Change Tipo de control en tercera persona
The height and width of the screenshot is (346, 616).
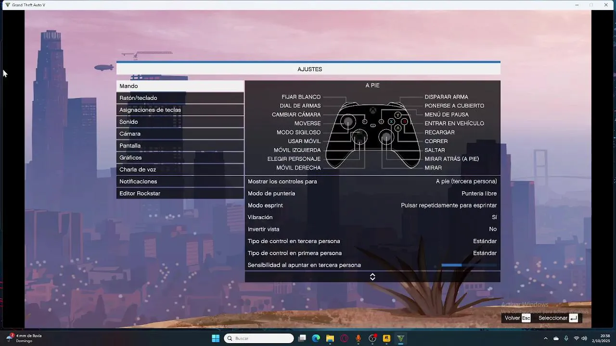click(372, 241)
